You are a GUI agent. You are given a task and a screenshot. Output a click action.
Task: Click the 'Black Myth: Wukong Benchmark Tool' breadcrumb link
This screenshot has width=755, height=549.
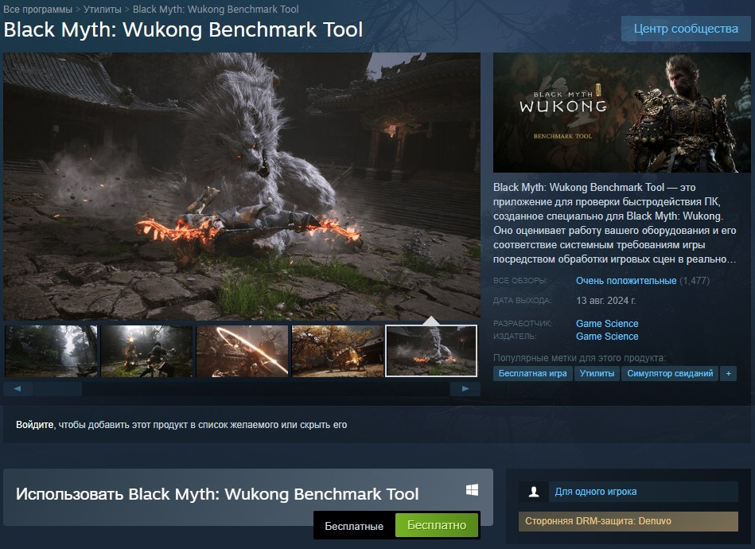216,10
